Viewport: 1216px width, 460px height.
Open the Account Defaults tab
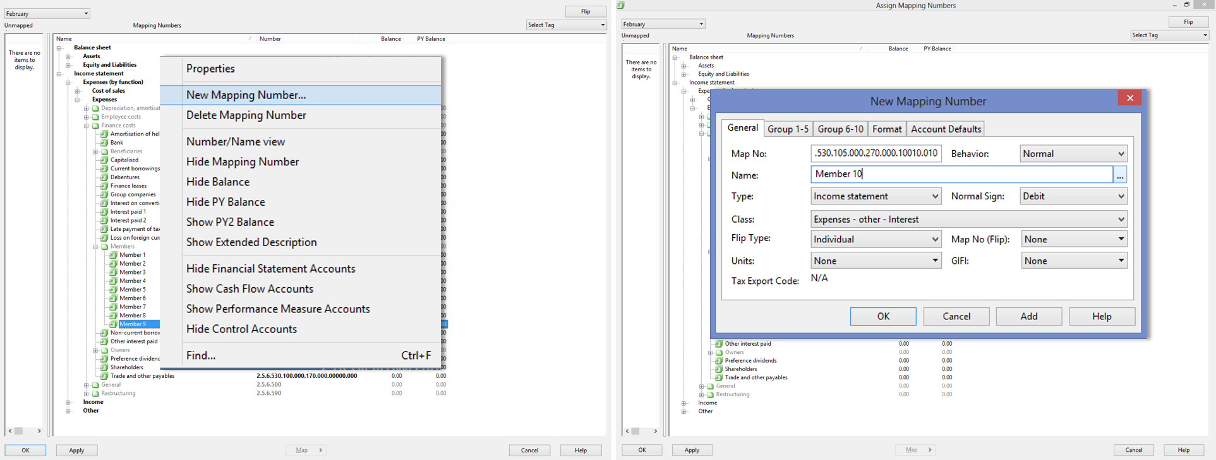[946, 129]
